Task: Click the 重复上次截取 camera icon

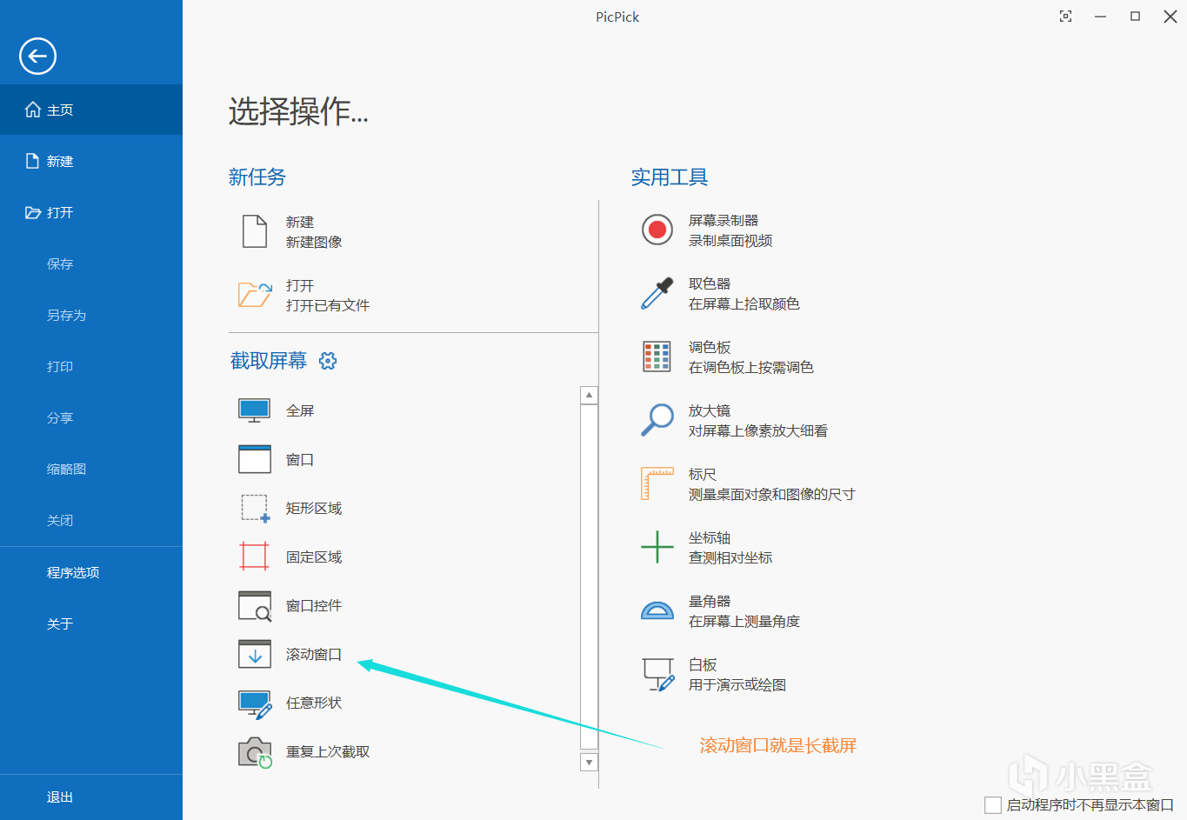Action: point(256,752)
